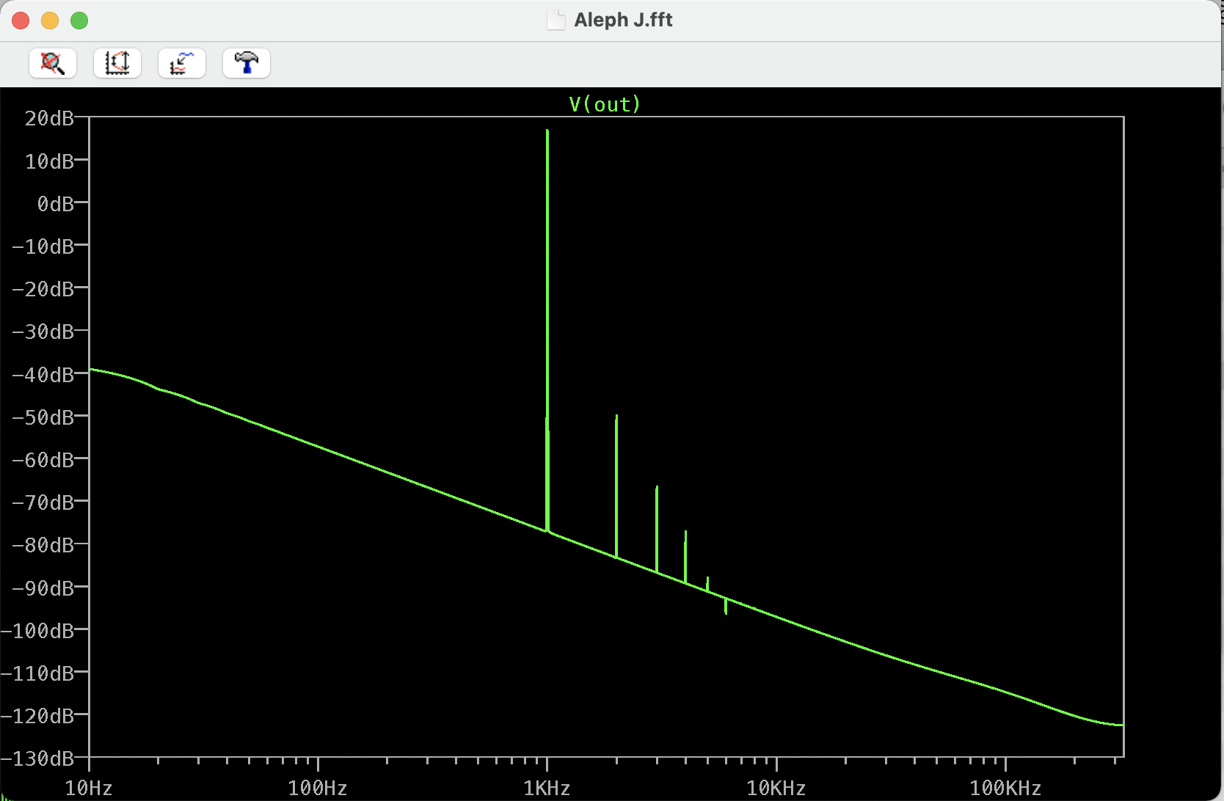Screen dimensions: 1224x801
Task: Maximize window with the green button
Action: tap(79, 21)
